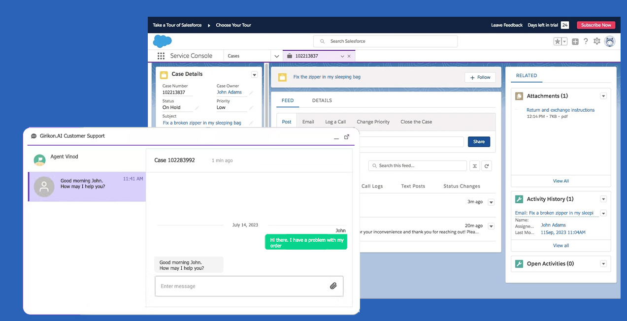Refresh the feed with refresh icon
The width and height of the screenshot is (627, 321).
[x=486, y=166]
